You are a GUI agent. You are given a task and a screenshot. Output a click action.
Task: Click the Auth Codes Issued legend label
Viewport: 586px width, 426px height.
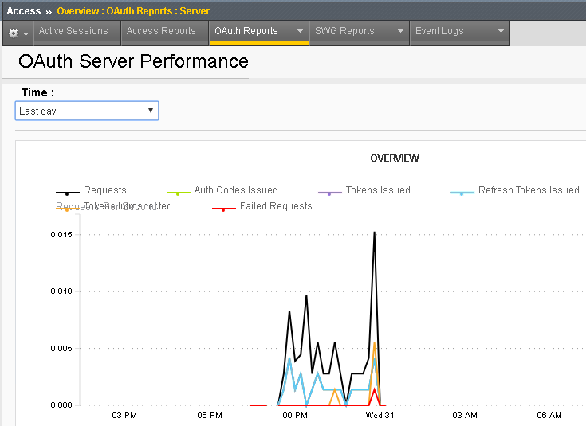(236, 190)
